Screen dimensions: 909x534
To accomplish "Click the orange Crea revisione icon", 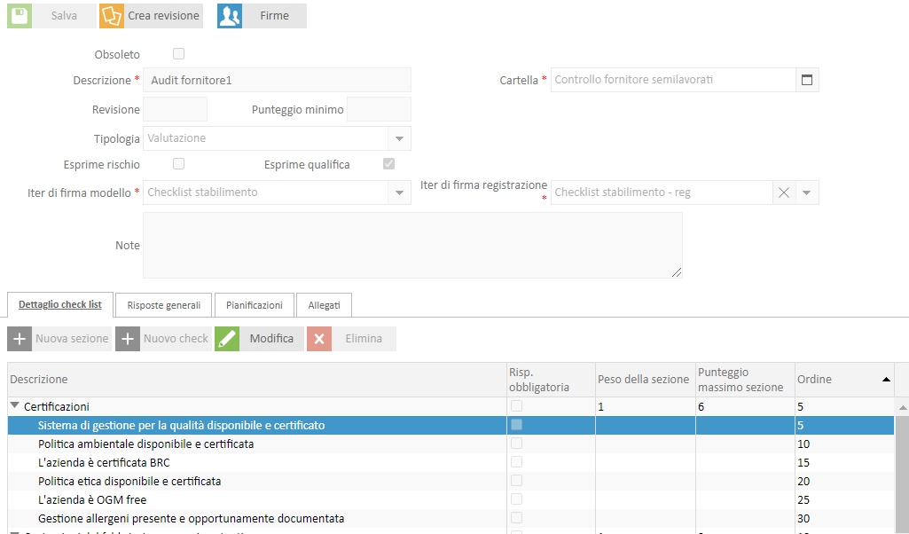I will pos(112,16).
